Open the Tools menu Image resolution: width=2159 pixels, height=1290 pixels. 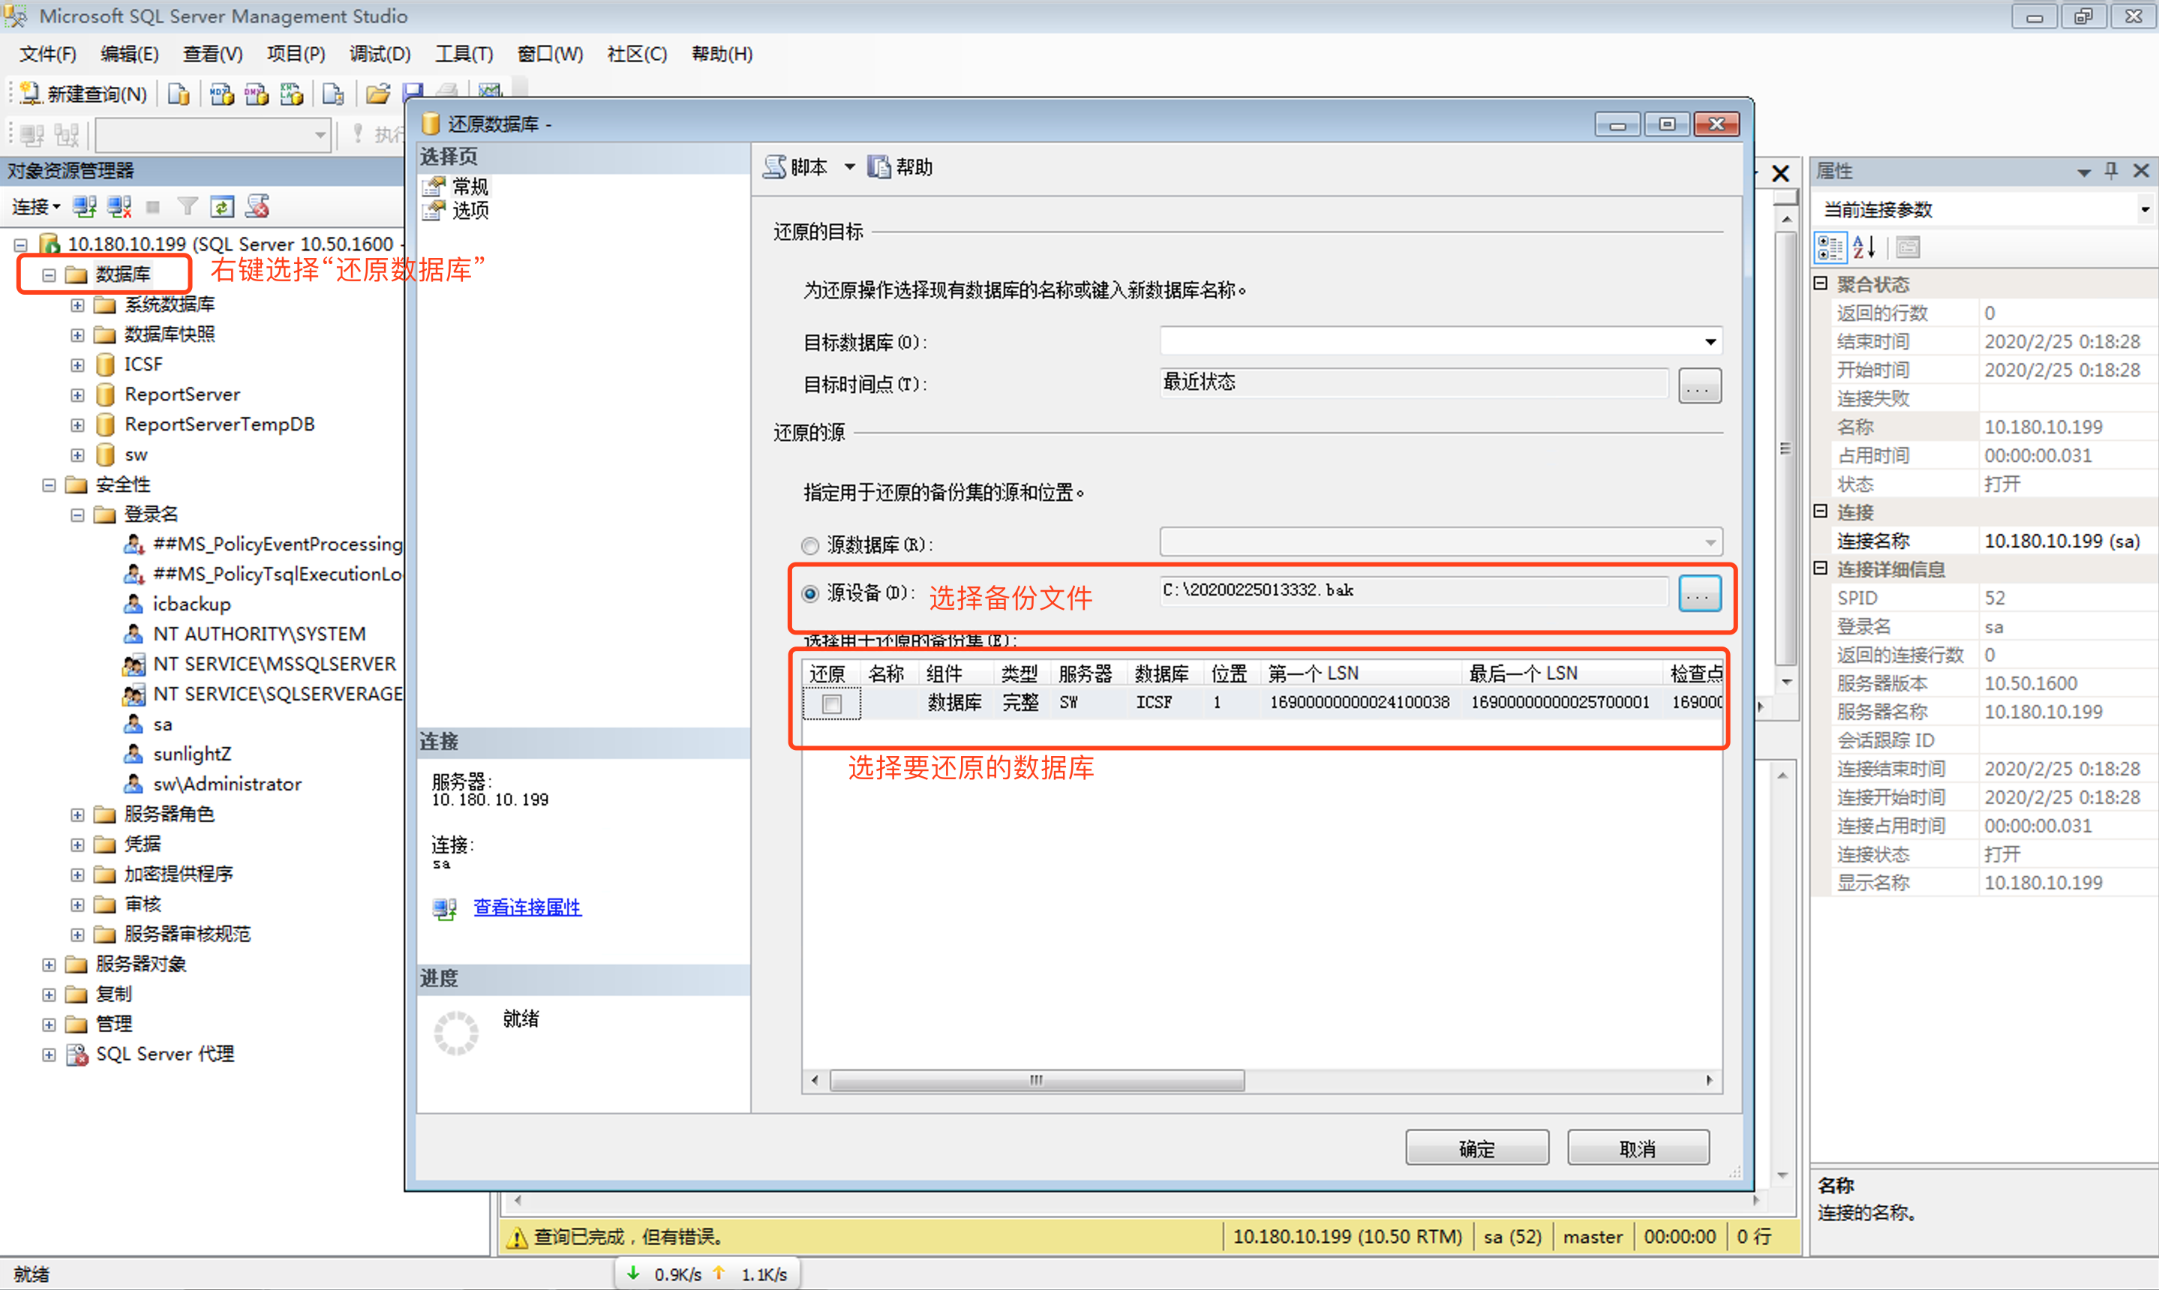pos(464,54)
